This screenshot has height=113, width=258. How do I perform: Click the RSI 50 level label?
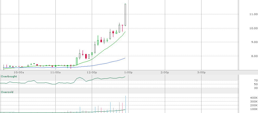tap(256, 84)
